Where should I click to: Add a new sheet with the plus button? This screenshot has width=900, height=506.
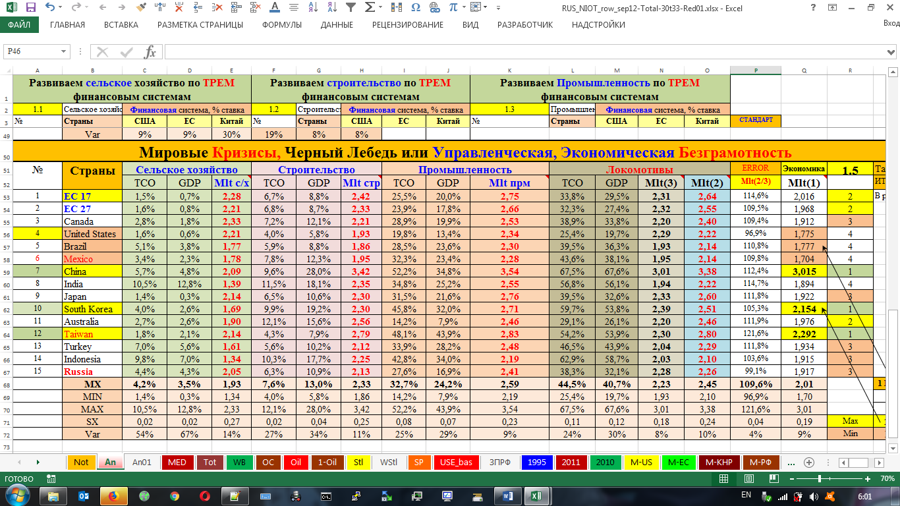click(809, 462)
